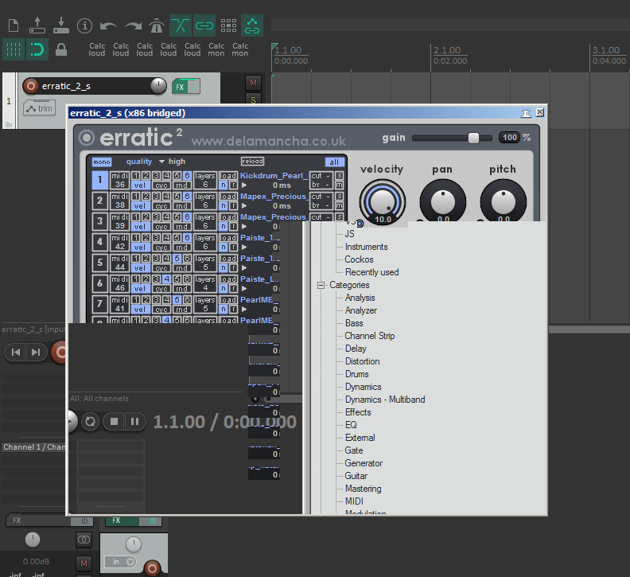Image resolution: width=630 pixels, height=577 pixels.
Task: Click transport go to start button
Action: click(16, 353)
